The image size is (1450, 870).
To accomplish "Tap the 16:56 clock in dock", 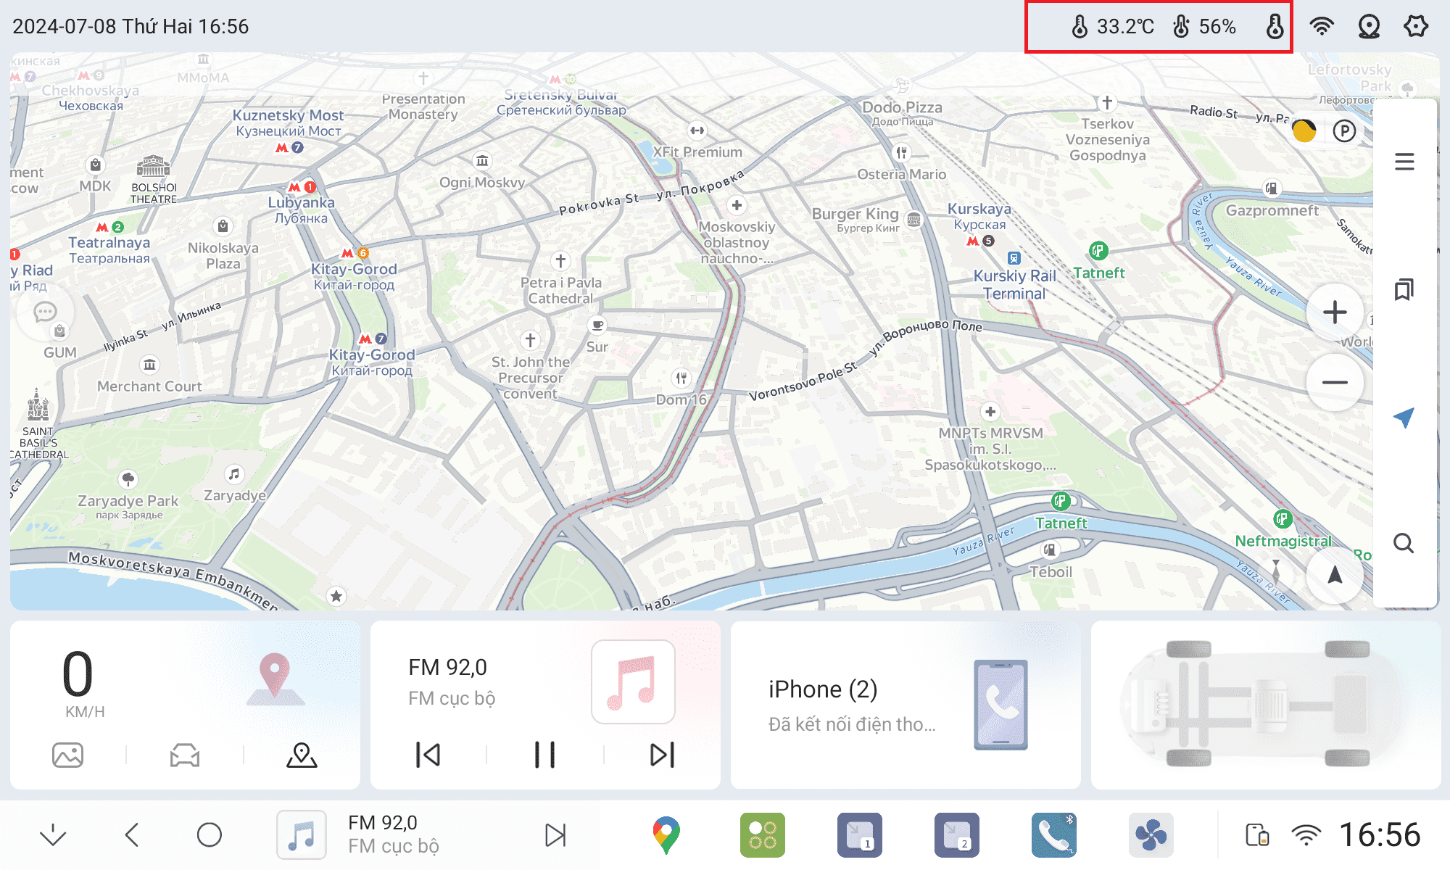I will [1380, 835].
